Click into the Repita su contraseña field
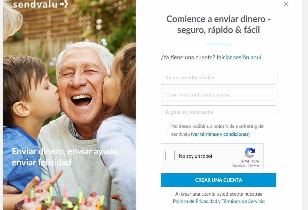Screen dimensions: 308x210 [x=218, y=112]
